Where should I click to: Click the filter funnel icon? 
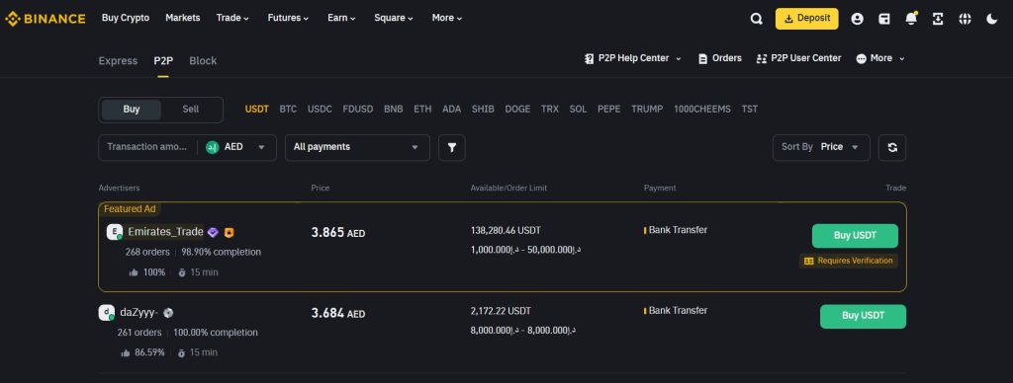click(452, 148)
